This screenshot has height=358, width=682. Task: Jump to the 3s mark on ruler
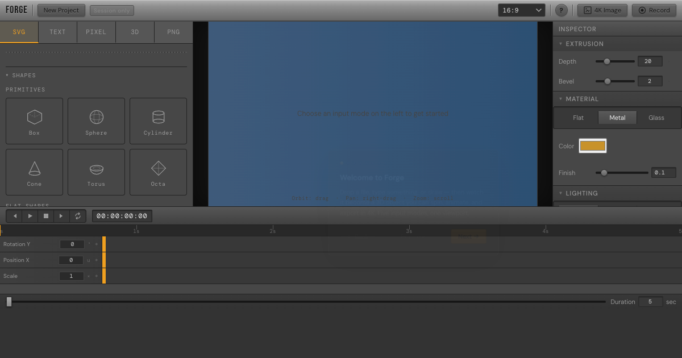coord(409,231)
